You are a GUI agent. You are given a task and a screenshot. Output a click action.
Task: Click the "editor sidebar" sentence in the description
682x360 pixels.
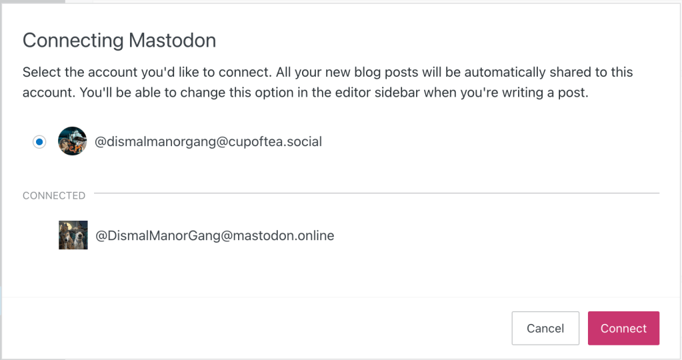tap(396, 93)
